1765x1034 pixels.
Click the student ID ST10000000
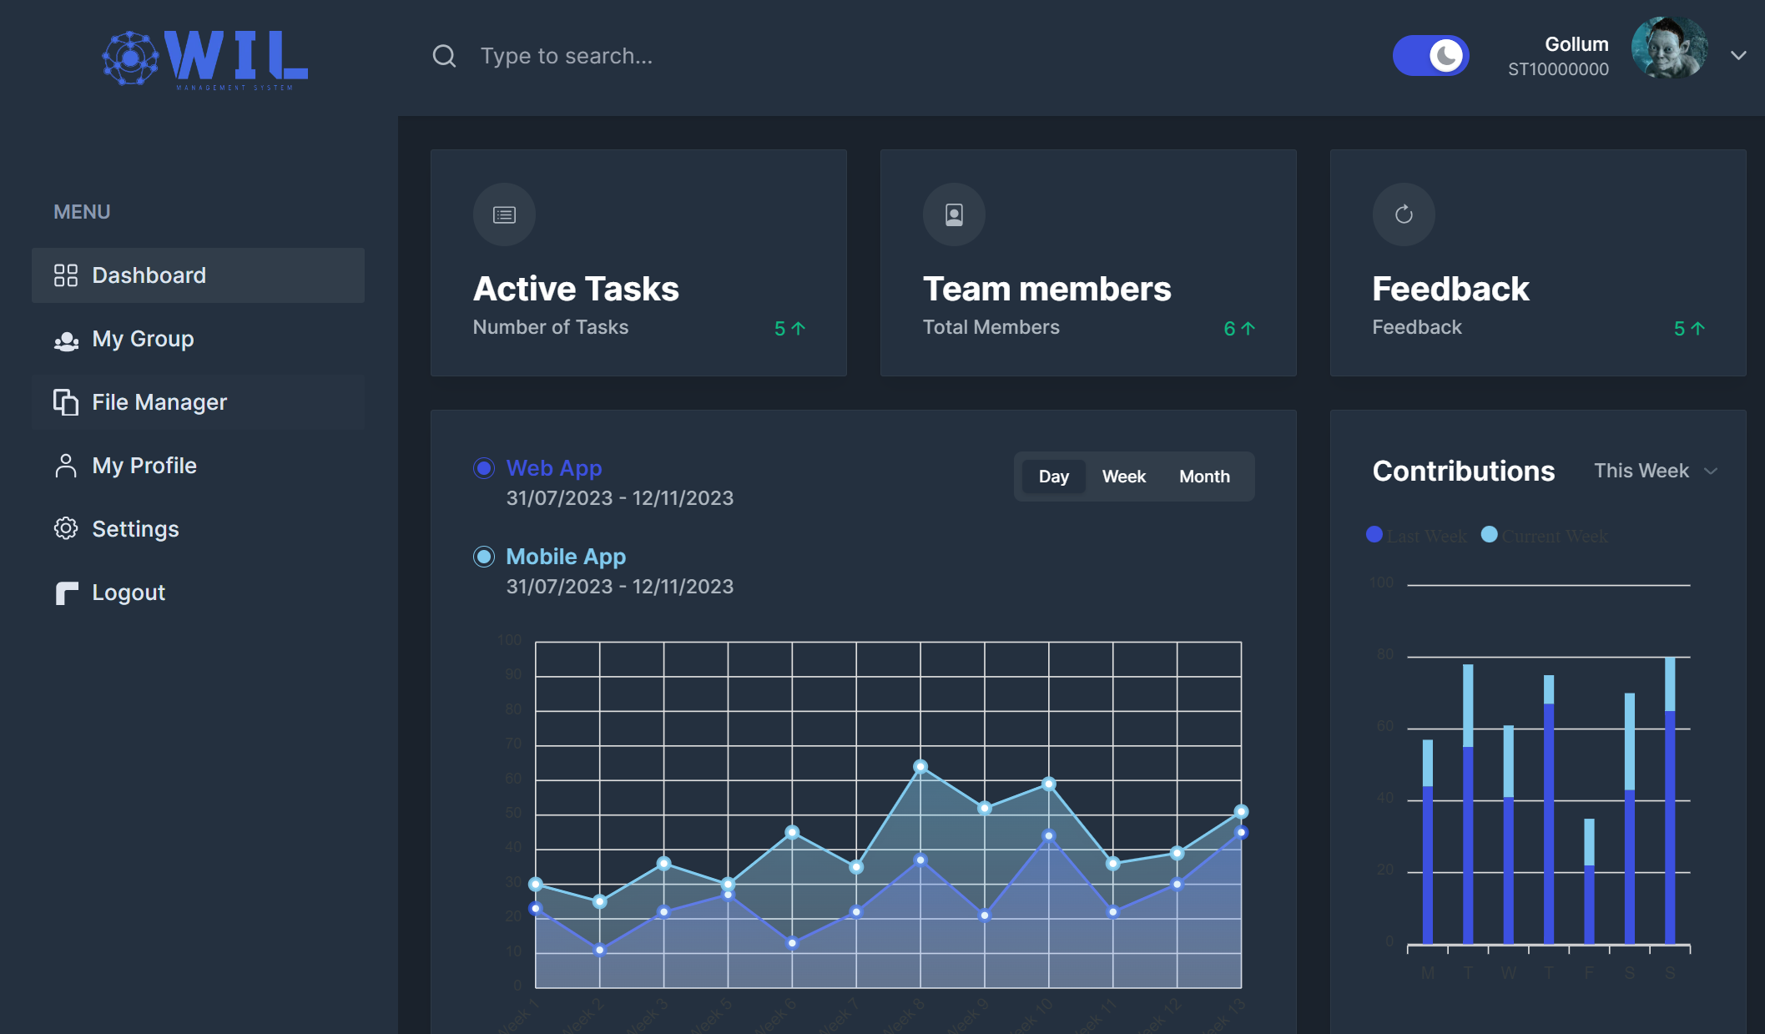(1558, 69)
